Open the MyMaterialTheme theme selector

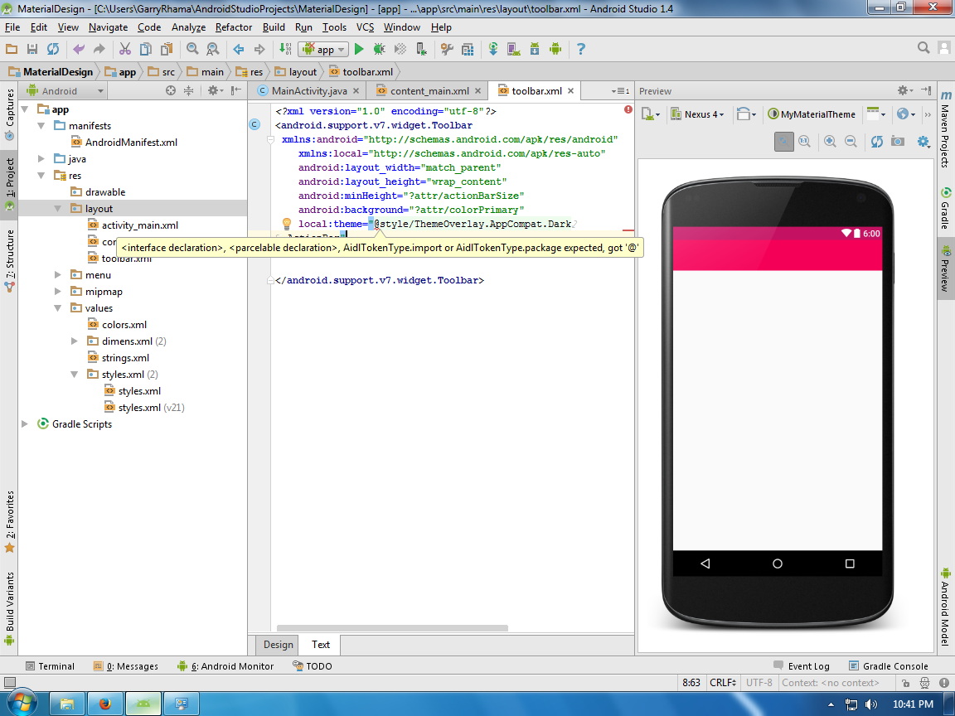point(811,114)
